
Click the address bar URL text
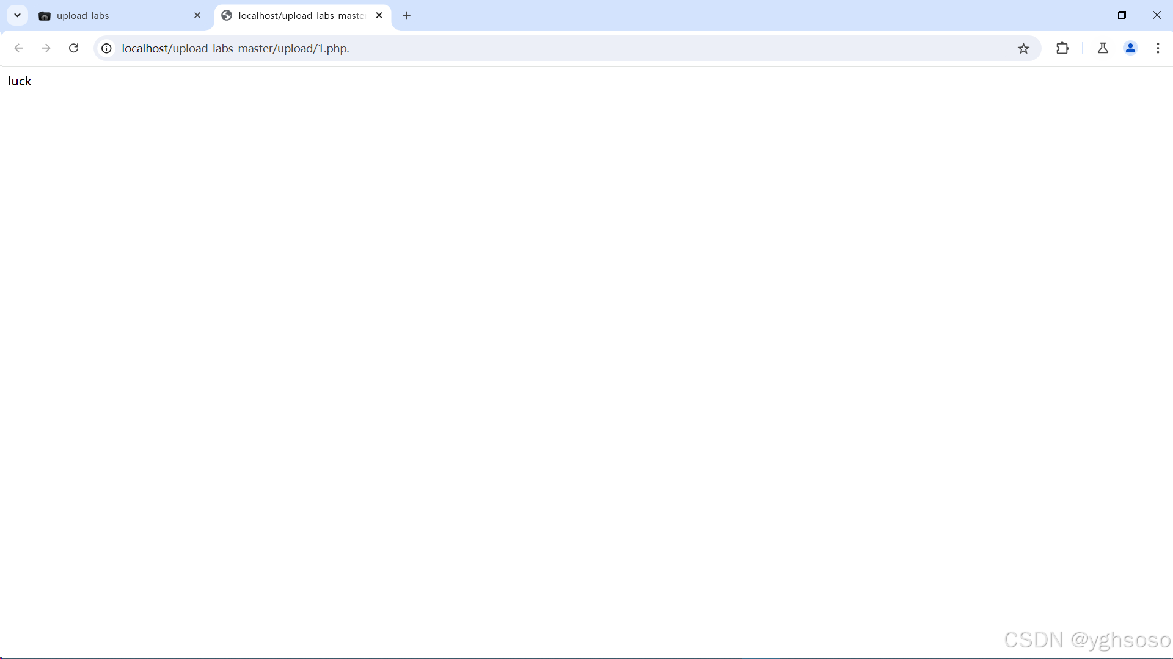(235, 49)
